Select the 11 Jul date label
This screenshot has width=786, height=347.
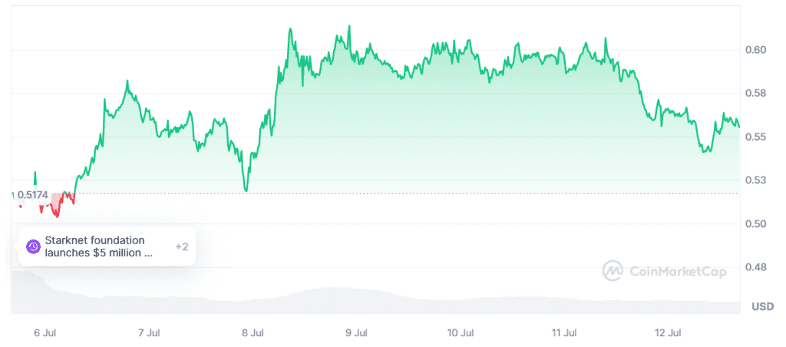pyautogui.click(x=564, y=332)
